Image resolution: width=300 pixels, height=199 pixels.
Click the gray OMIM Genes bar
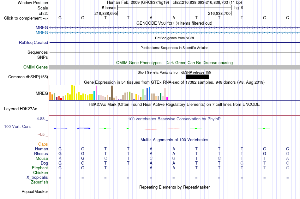coord(174,67)
